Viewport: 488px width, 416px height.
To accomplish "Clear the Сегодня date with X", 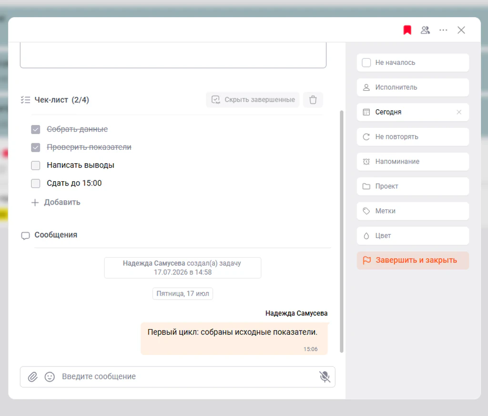I will pyautogui.click(x=459, y=112).
